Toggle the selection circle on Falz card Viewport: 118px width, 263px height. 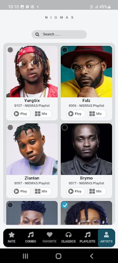65,50
